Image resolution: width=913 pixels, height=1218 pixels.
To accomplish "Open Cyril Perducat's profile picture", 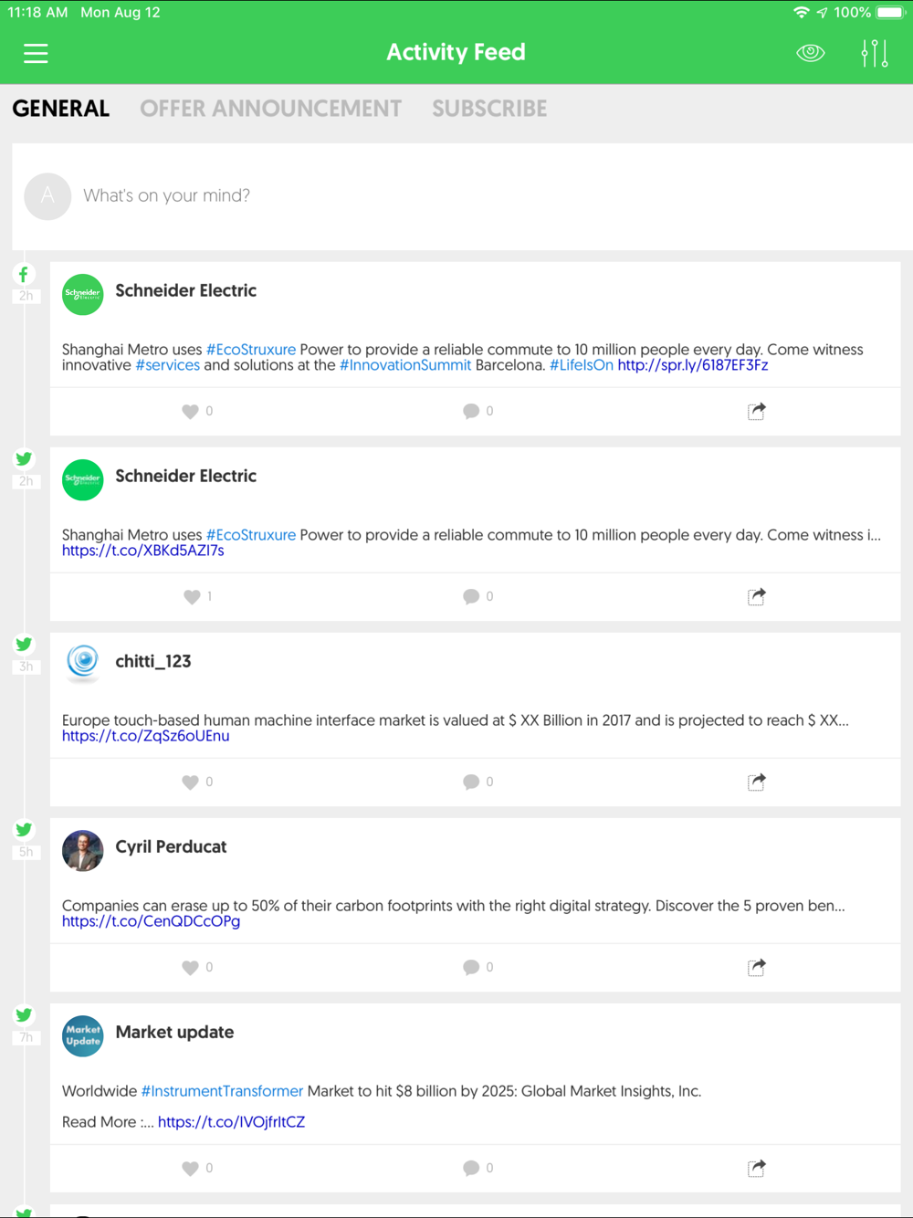I will (82, 851).
